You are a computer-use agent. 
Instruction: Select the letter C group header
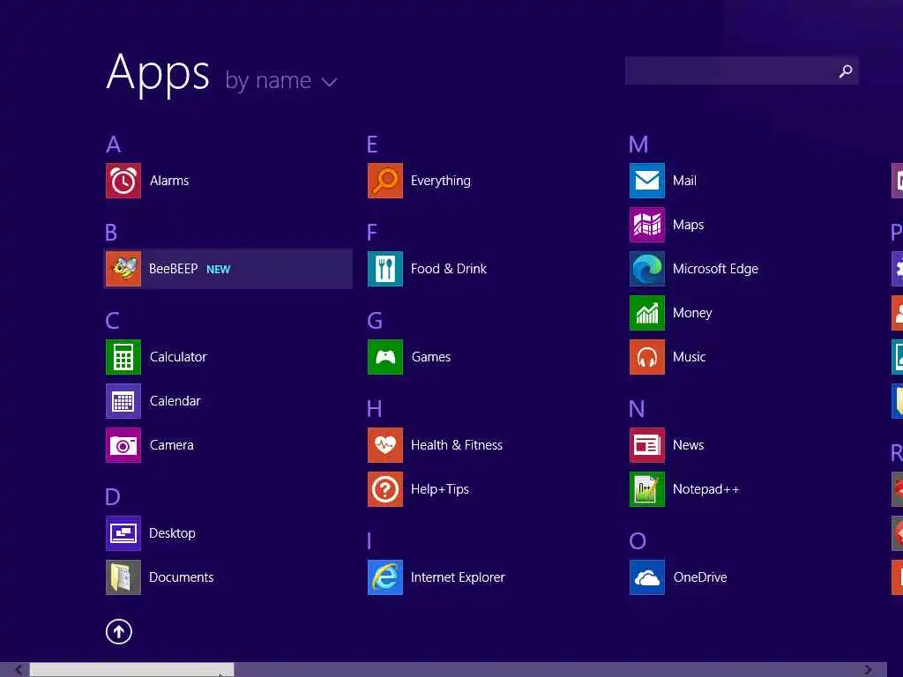113,321
